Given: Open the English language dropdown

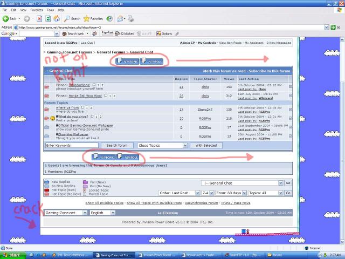Looking at the screenshot, I should click(x=102, y=213).
